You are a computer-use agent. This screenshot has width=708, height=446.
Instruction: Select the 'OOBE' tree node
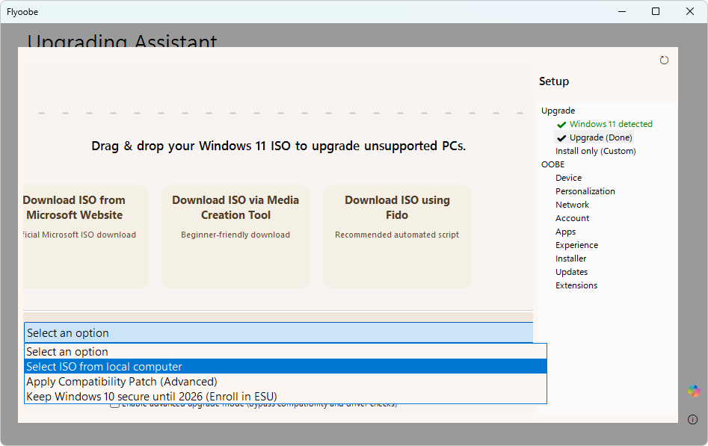pos(552,164)
